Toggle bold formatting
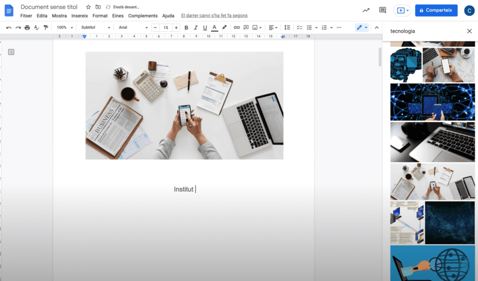The image size is (478, 281). tap(186, 28)
